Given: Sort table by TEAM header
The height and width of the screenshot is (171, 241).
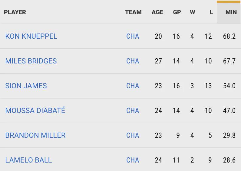Looking at the screenshot, I should click(133, 12).
